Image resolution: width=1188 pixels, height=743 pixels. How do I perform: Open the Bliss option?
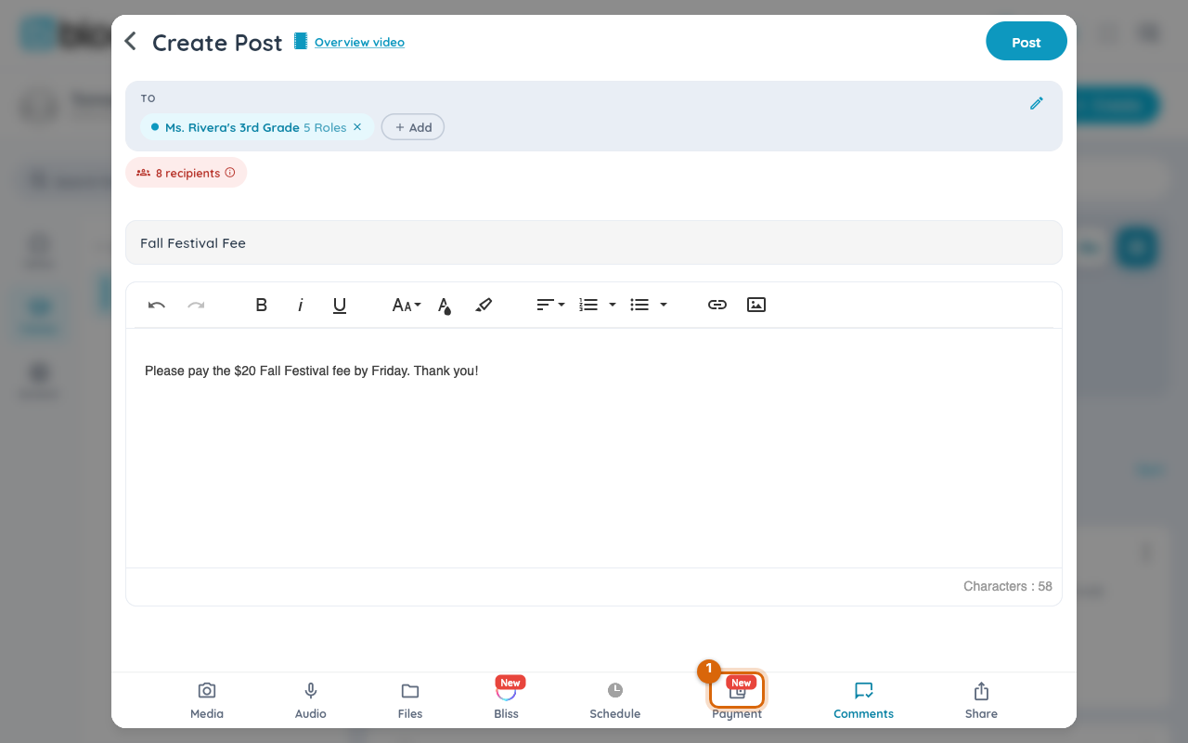507,700
